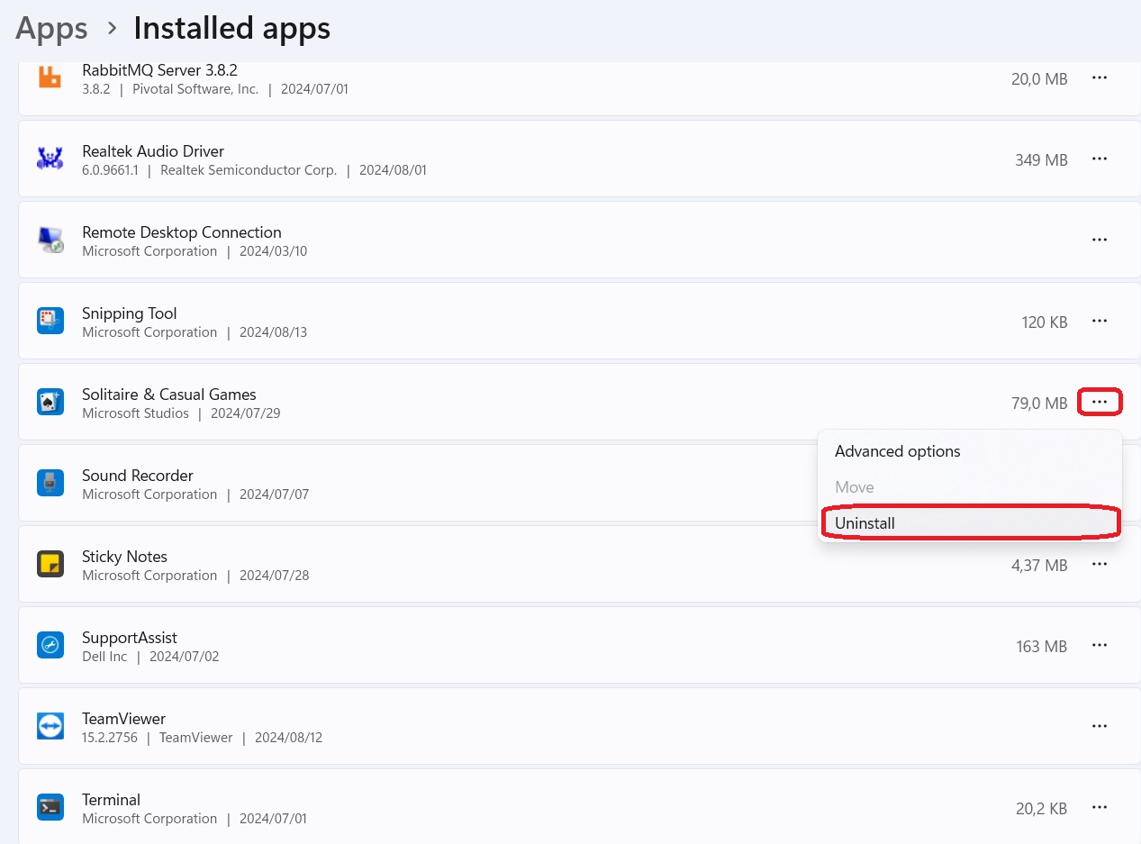Click the 2024/07/28 Sticky Notes date
This screenshot has height=844, width=1141.
point(274,576)
